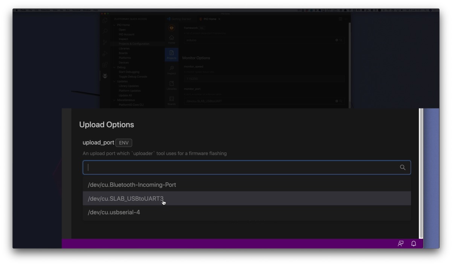Choose /dev/cu.SLAB_USBtoUART3 from the port list
The image size is (452, 265).
[247, 198]
